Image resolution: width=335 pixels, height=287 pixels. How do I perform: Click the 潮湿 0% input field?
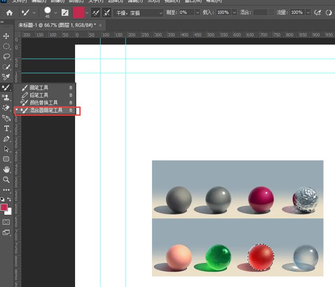point(187,13)
